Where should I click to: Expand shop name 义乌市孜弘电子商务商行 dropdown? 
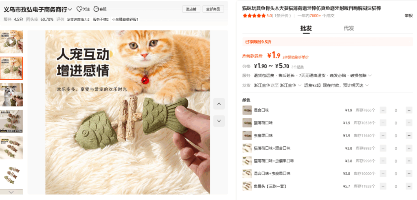tap(70, 10)
